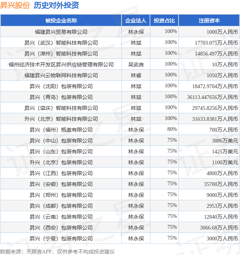Click 福州经济技术开发区昇兴供应链管理有限公司 cell
Screen dimensions: 240x255
tap(61, 64)
